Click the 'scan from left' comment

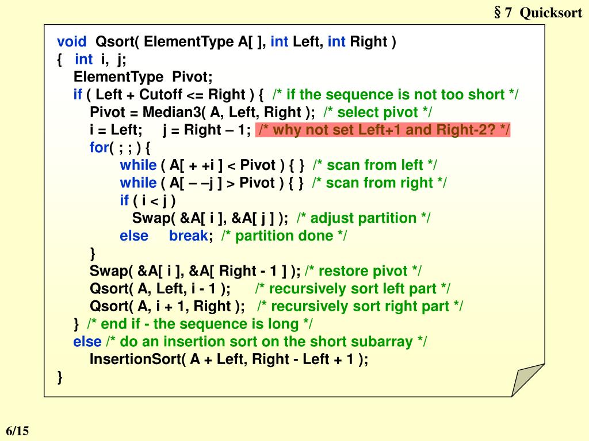coord(375,165)
